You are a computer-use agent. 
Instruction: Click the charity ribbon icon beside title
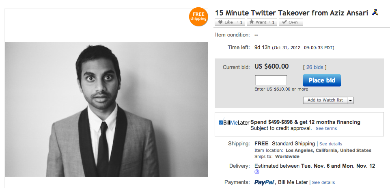click(x=375, y=12)
